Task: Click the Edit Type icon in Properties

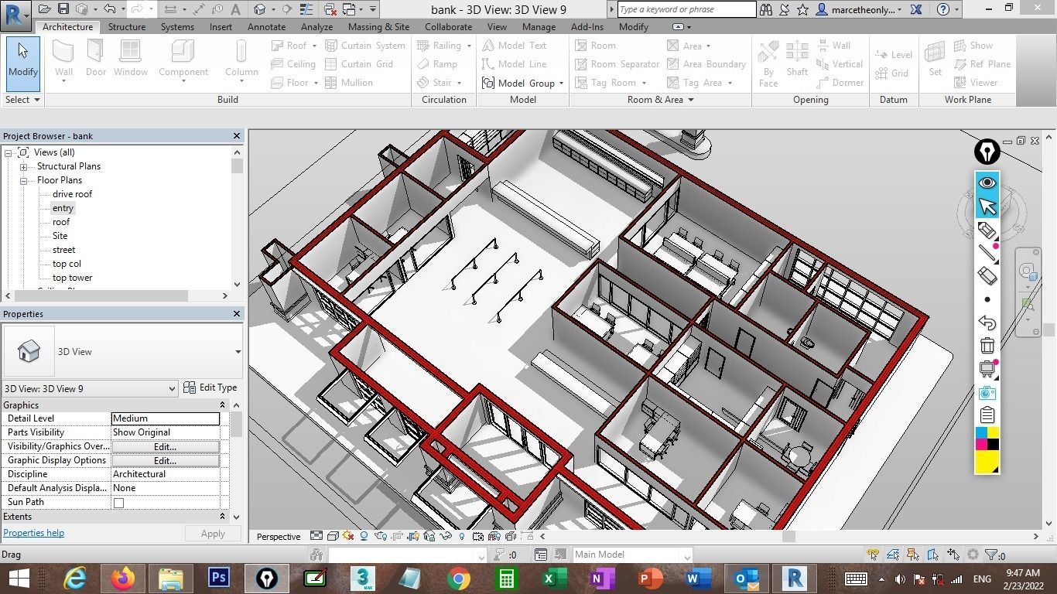Action: [x=190, y=387]
